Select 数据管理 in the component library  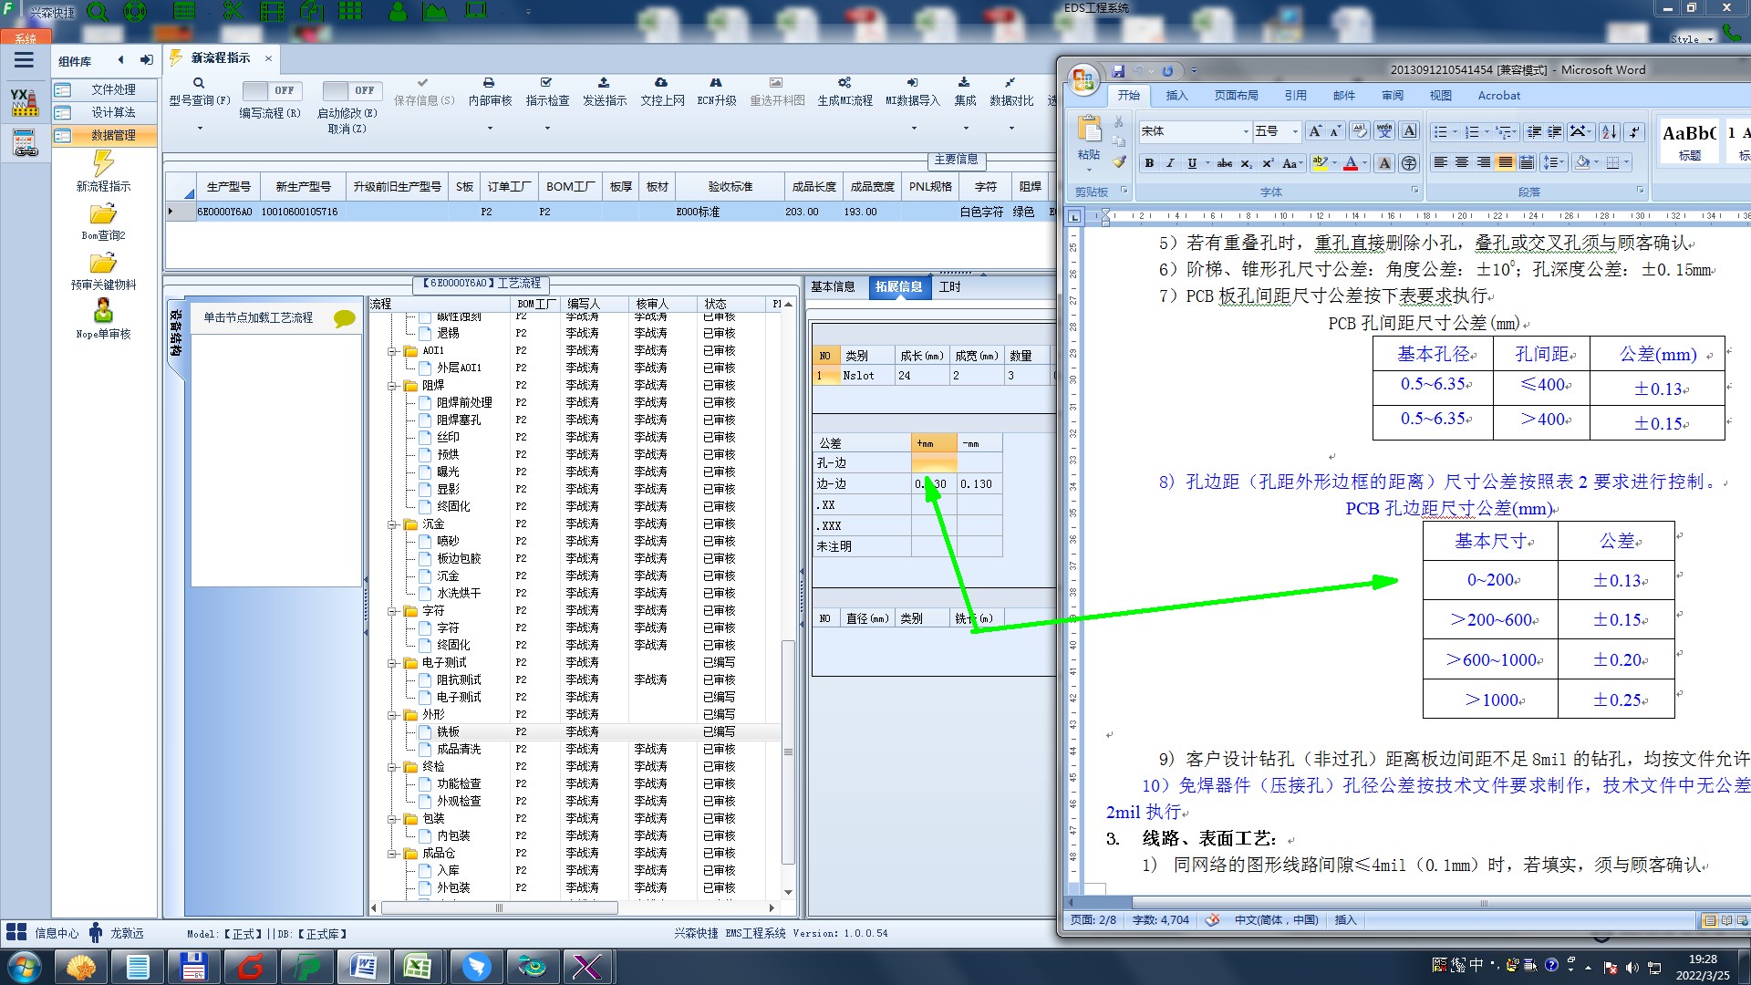point(104,135)
